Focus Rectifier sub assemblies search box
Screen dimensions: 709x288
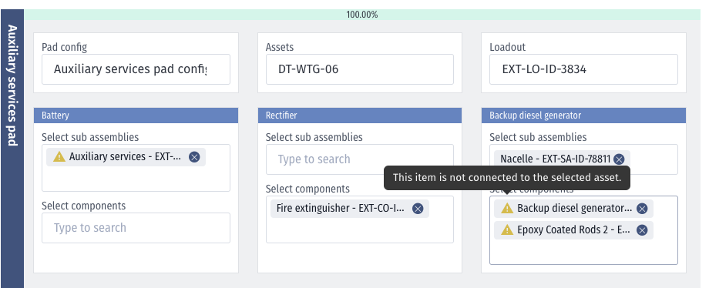click(359, 159)
